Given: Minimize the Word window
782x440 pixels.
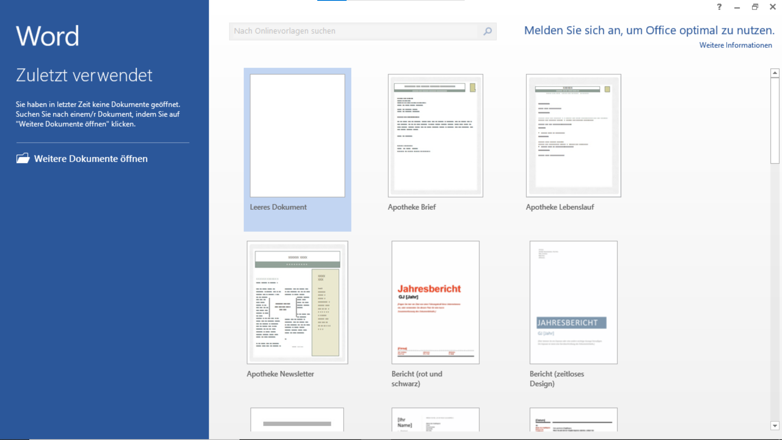Looking at the screenshot, I should (x=737, y=7).
